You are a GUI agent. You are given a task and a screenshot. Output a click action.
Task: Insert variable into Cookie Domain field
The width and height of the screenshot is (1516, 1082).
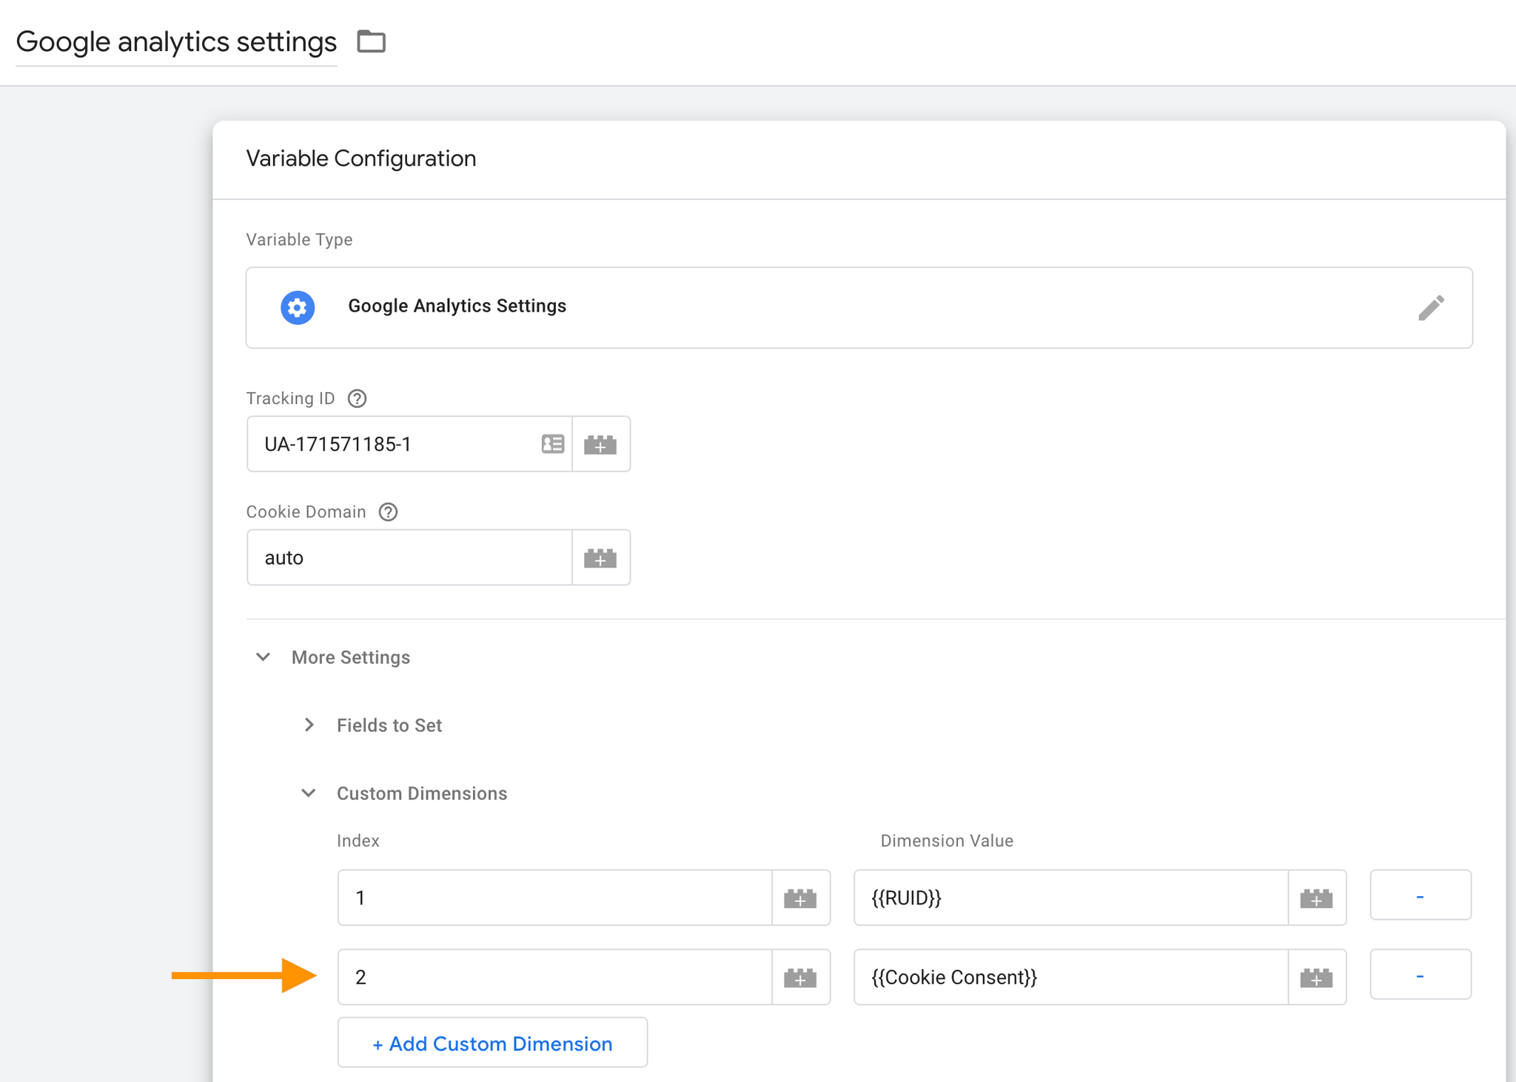[600, 558]
